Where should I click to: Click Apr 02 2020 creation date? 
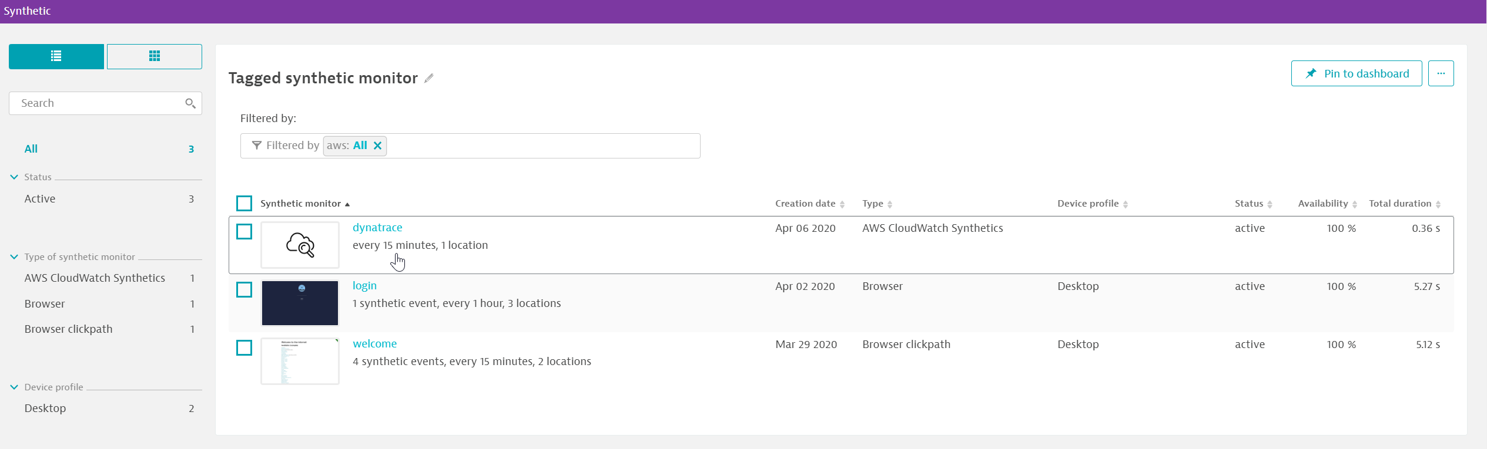click(805, 286)
